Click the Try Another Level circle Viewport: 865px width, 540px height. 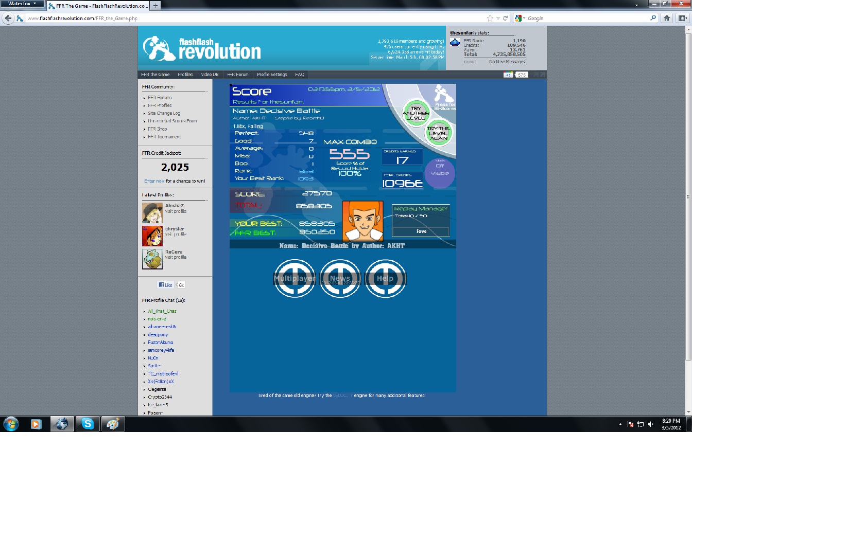[x=416, y=113]
